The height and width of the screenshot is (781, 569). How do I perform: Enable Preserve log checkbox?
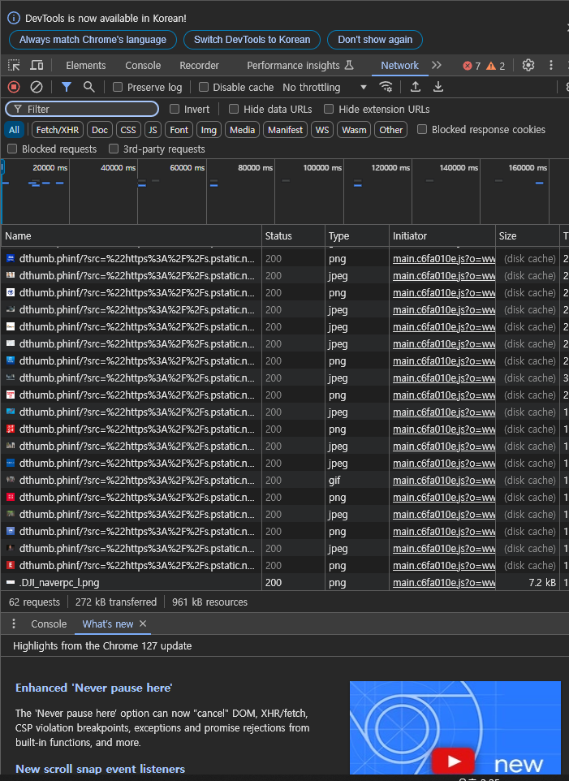click(118, 87)
